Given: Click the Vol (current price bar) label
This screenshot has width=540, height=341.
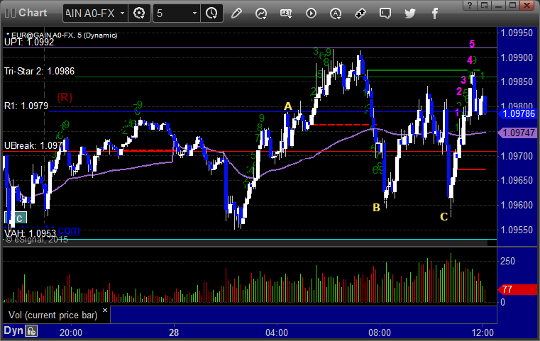Looking at the screenshot, I should [53, 315].
